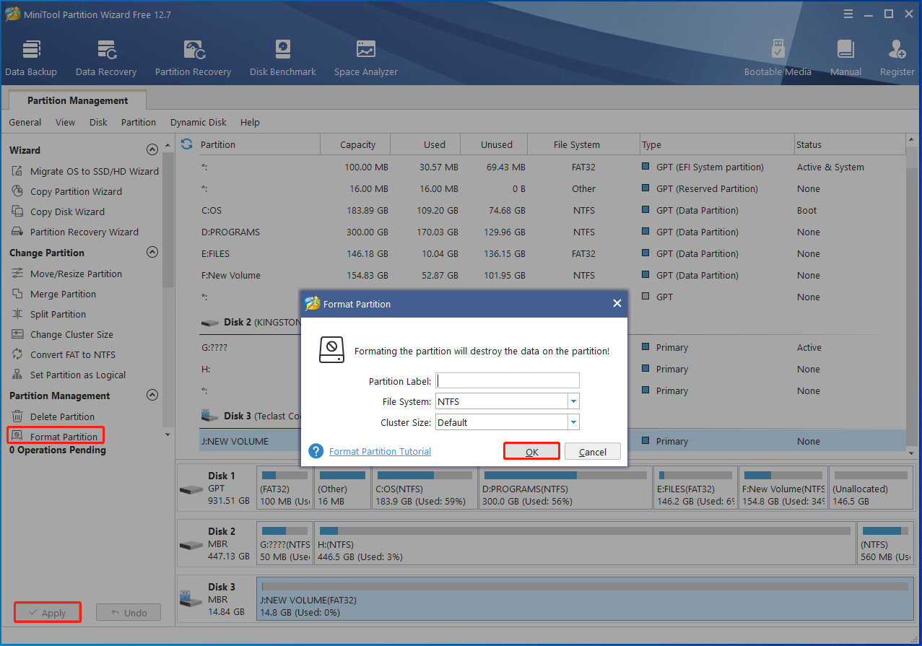922x646 pixels.
Task: Launch Copy Disk Wizard
Action: (58, 211)
